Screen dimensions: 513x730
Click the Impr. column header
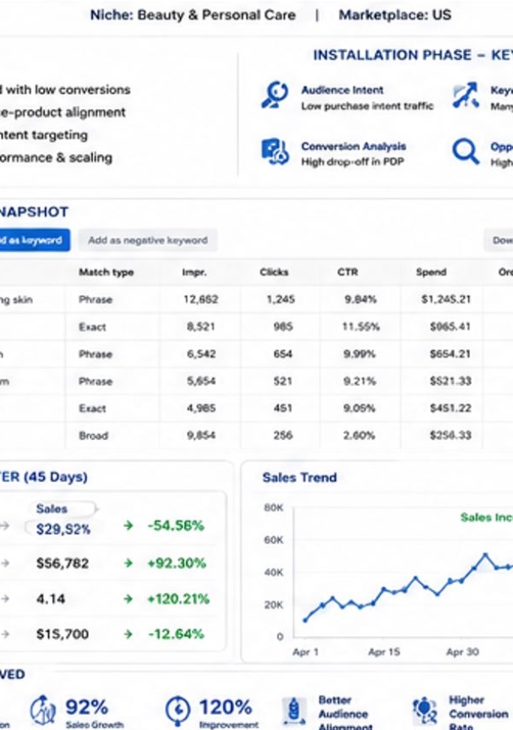(194, 272)
